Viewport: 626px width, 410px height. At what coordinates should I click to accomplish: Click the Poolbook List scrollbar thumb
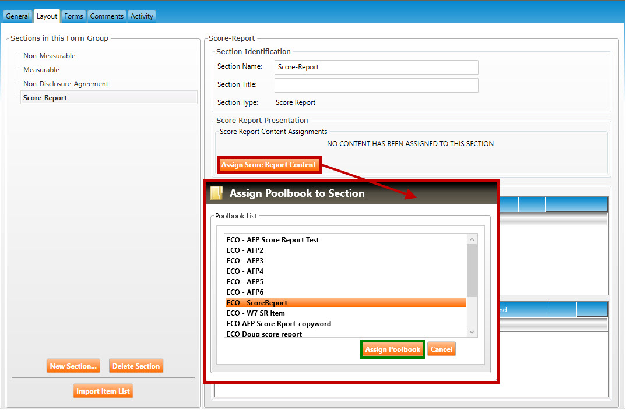pyautogui.click(x=472, y=270)
